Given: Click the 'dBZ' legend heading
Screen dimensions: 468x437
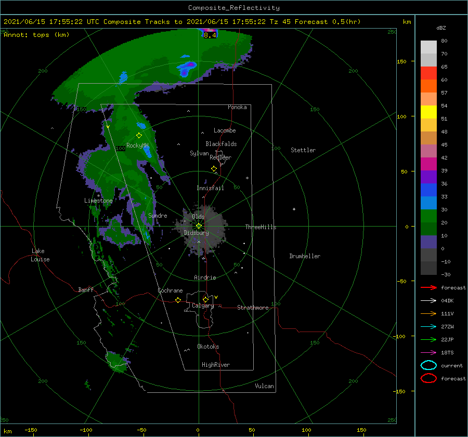Looking at the screenshot, I should point(441,28).
